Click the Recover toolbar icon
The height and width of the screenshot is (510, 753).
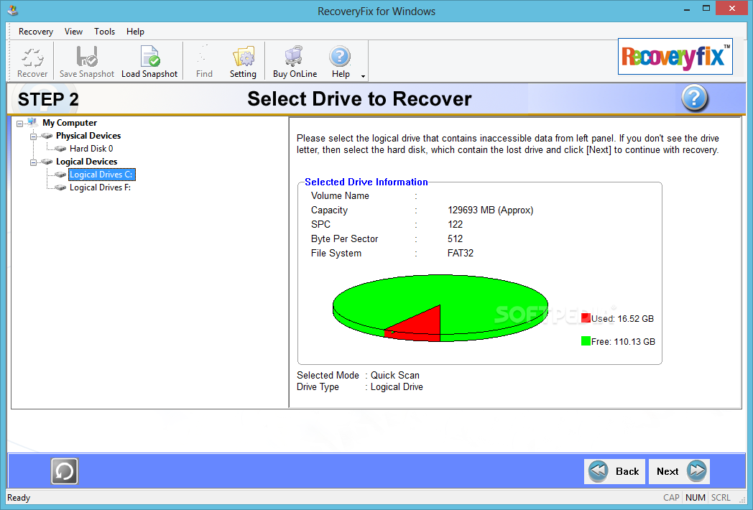pyautogui.click(x=32, y=57)
